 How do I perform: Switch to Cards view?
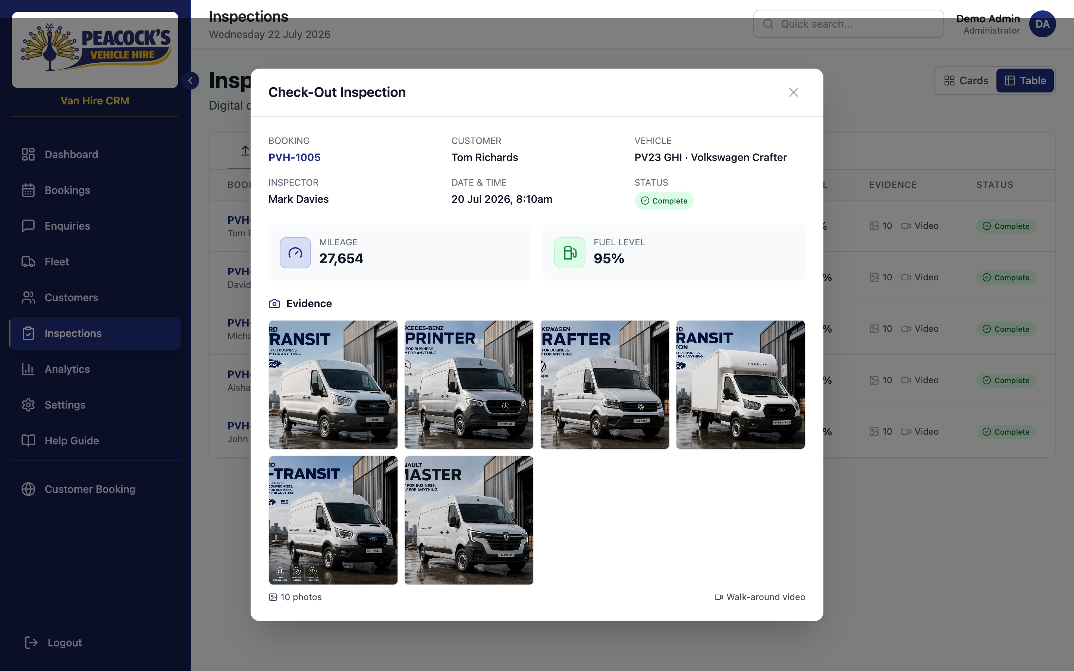click(x=966, y=80)
